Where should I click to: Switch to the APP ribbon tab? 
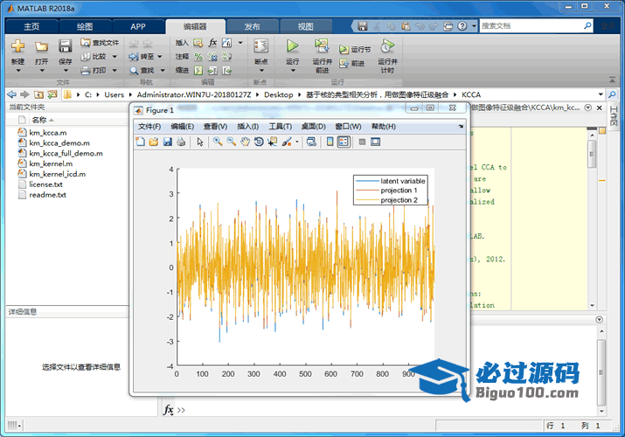(138, 27)
